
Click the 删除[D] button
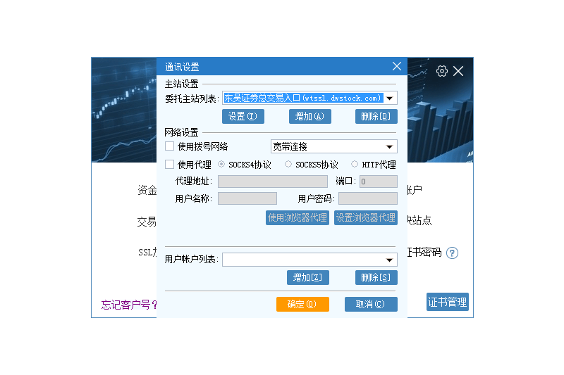376,117
